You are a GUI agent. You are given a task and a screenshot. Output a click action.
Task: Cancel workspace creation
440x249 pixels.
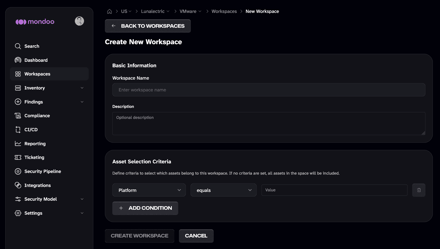pos(196,236)
